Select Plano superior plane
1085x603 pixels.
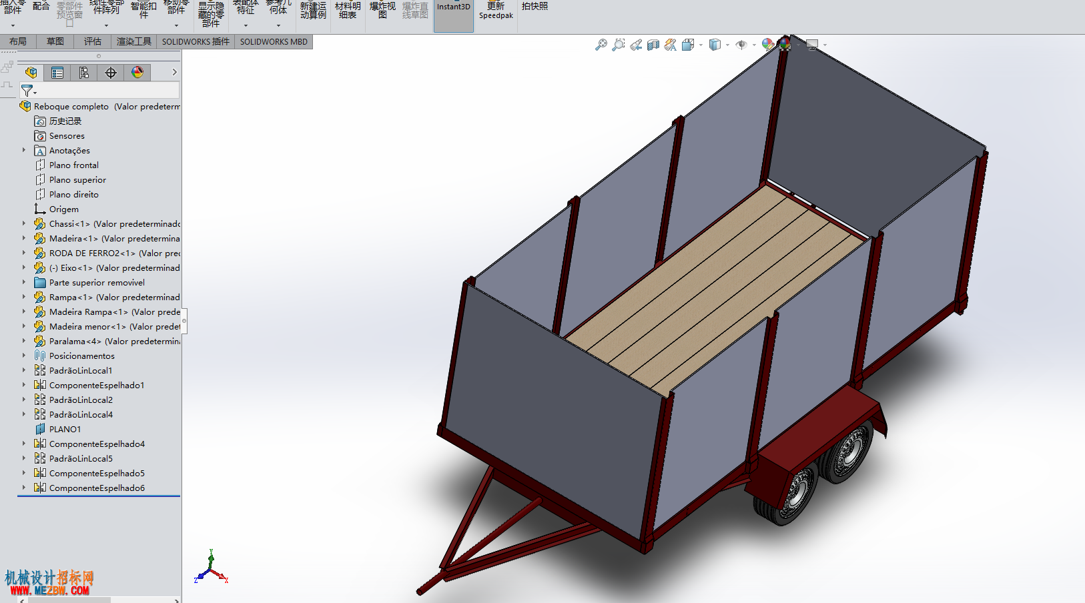tap(77, 179)
